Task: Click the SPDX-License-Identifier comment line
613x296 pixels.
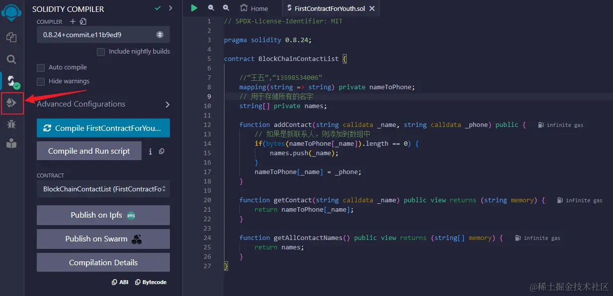Action: [x=283, y=21]
